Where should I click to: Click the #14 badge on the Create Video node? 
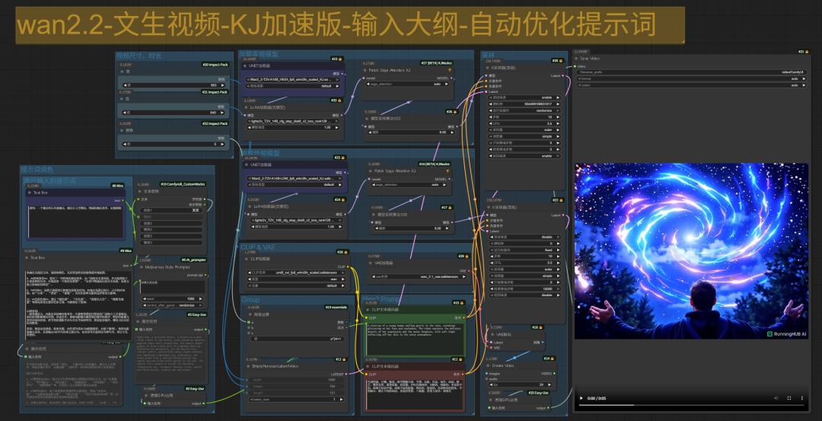(x=548, y=359)
